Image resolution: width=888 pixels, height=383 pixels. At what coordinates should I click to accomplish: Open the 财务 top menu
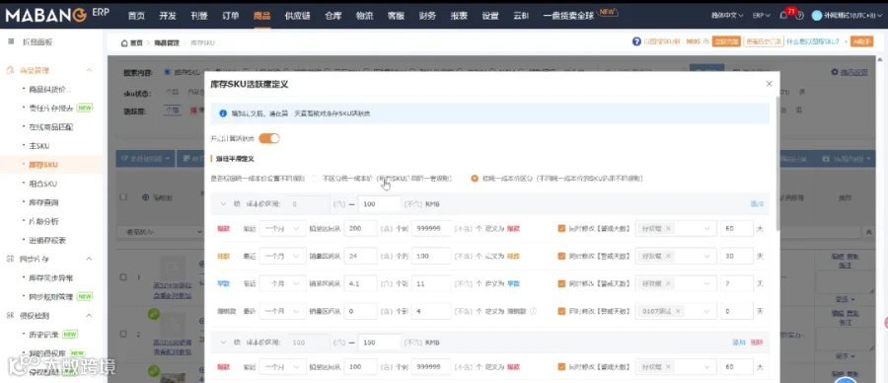tap(427, 15)
